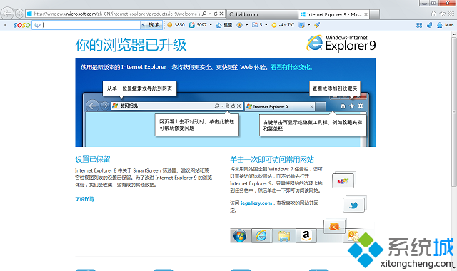Viewport: 457px width, 271px height.
Task: Click the page vertical scrollbar thumb
Action: click(454, 112)
